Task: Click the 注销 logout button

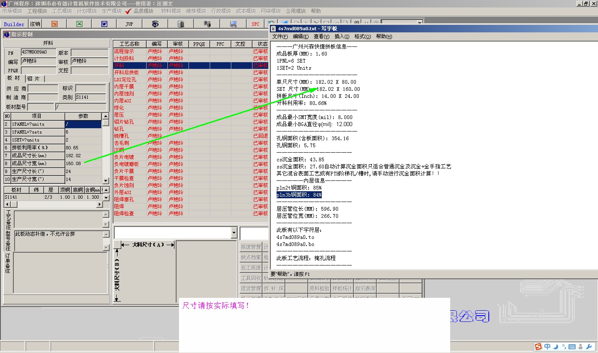Action: (x=35, y=24)
